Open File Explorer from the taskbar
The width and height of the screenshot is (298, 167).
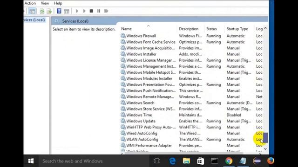click(x=186, y=161)
